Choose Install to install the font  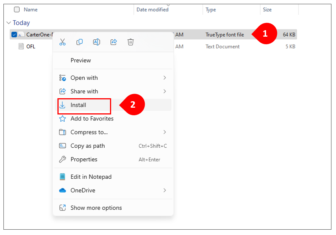click(x=113, y=105)
